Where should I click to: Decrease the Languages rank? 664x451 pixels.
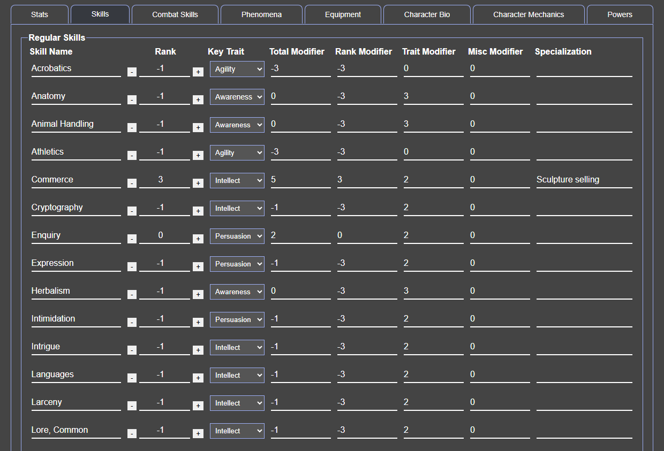[x=132, y=378]
